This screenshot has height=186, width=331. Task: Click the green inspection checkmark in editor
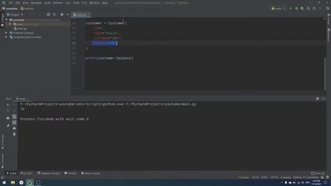tap(325, 19)
